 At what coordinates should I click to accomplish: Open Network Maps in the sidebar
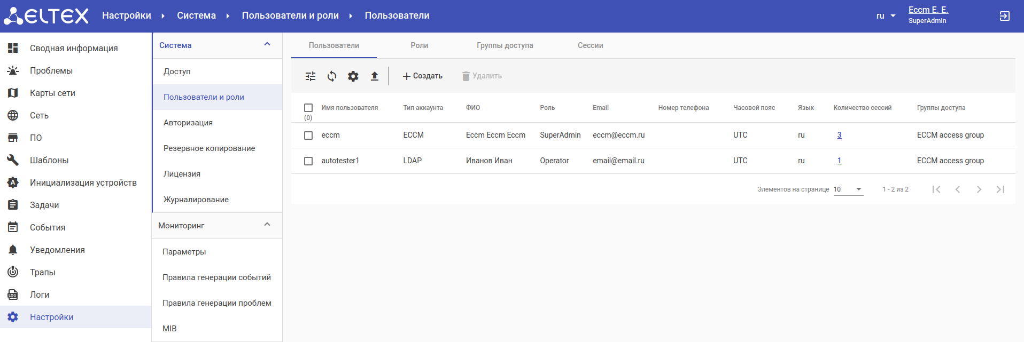(52, 93)
